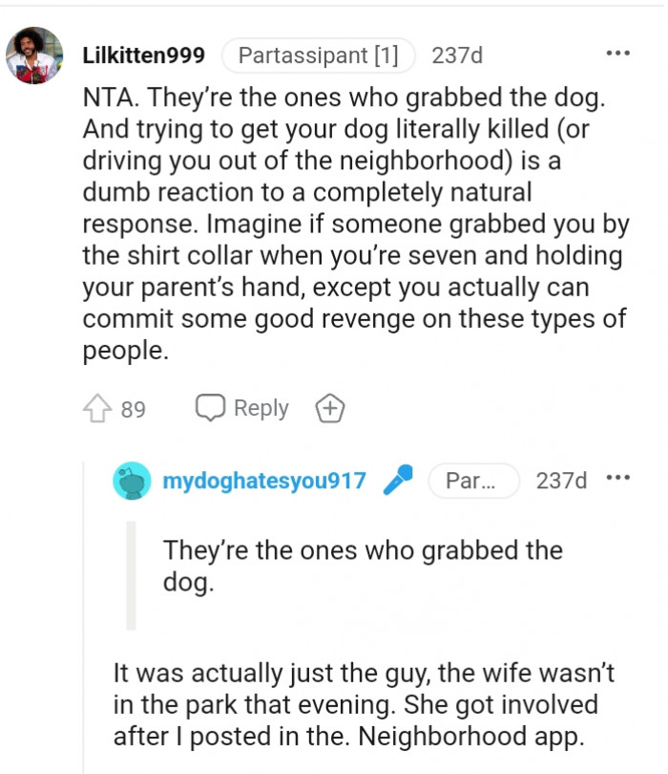Click the 237d timestamp on the top comment
Image resolution: width=668 pixels, height=774 pixels.
[x=458, y=54]
